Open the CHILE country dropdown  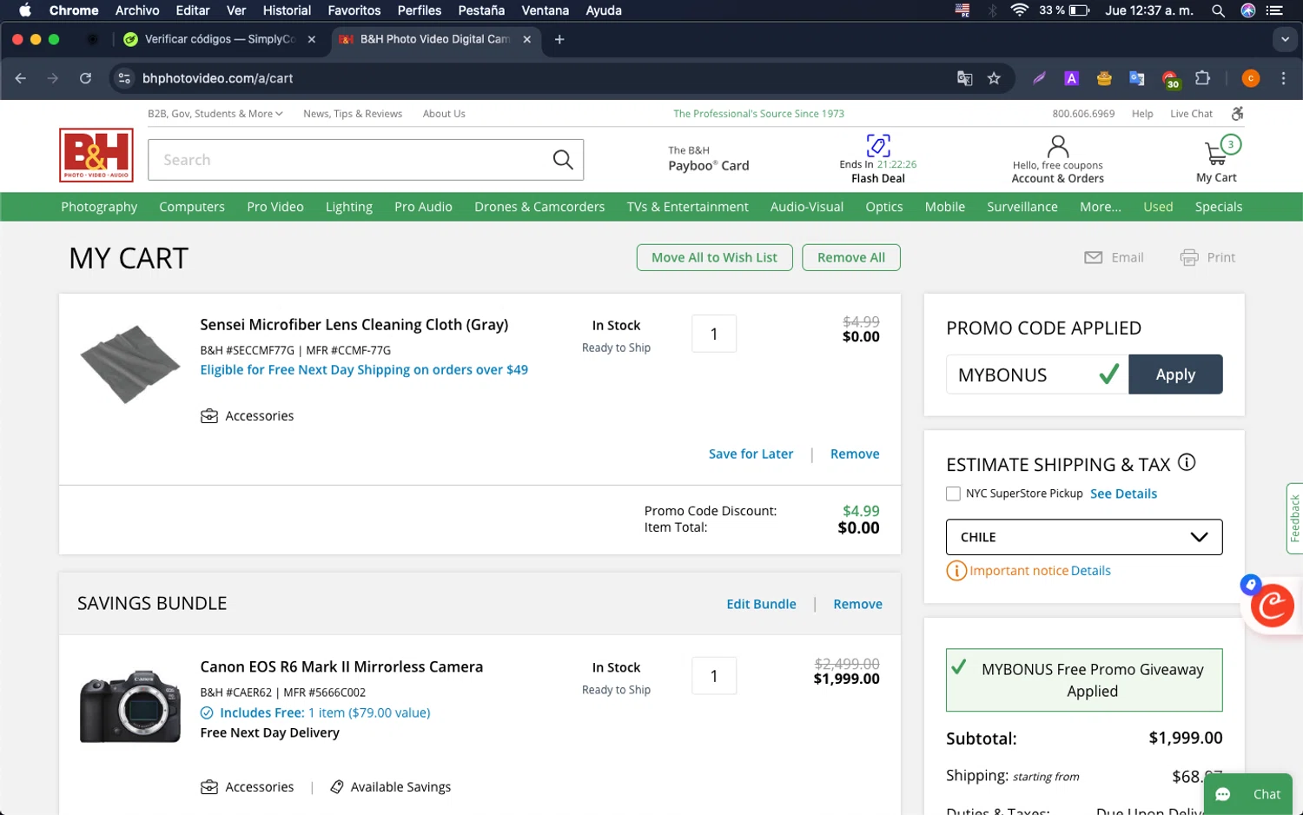click(x=1083, y=537)
